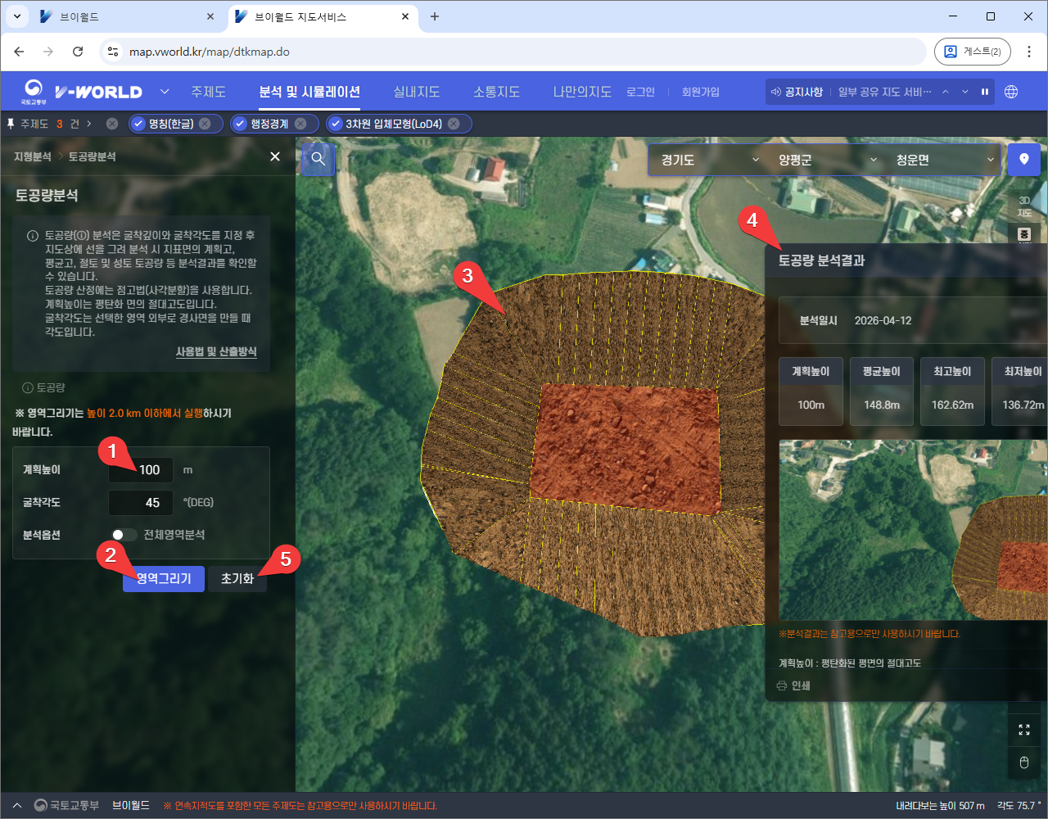Click the map search magnifier icon
1048x819 pixels.
(318, 160)
